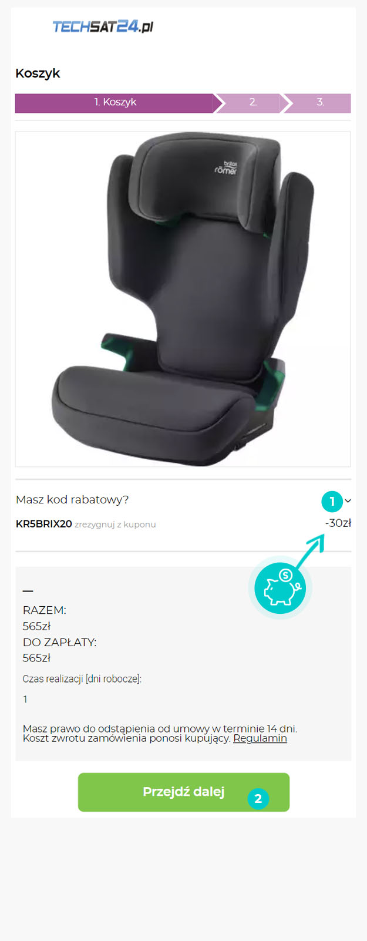The width and height of the screenshot is (367, 941).
Task: Click the teal arrow pointing to discount
Action: (x=310, y=551)
